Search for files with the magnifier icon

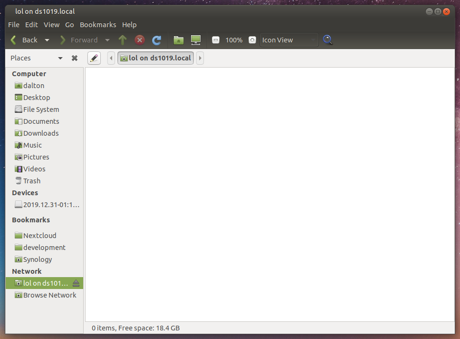coord(328,40)
